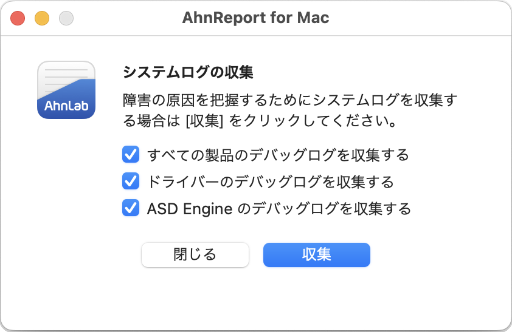Click the white AhnLab wordmark on the icon
512x332 pixels.
click(x=66, y=106)
